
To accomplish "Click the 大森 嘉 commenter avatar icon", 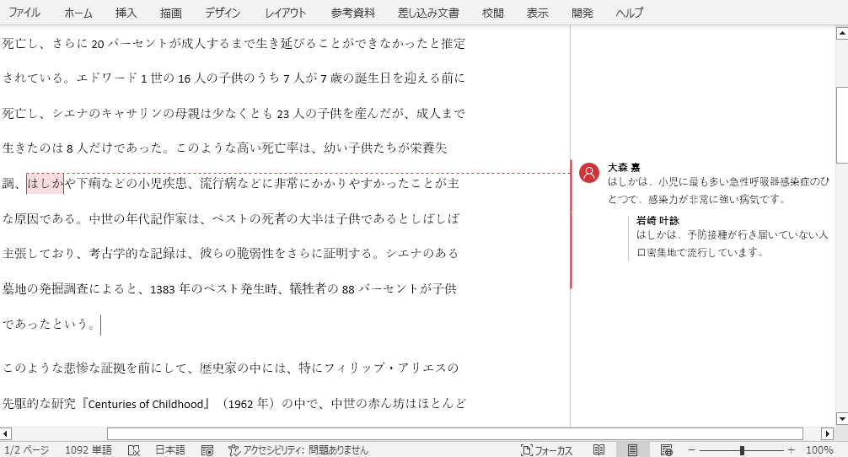I will [589, 173].
